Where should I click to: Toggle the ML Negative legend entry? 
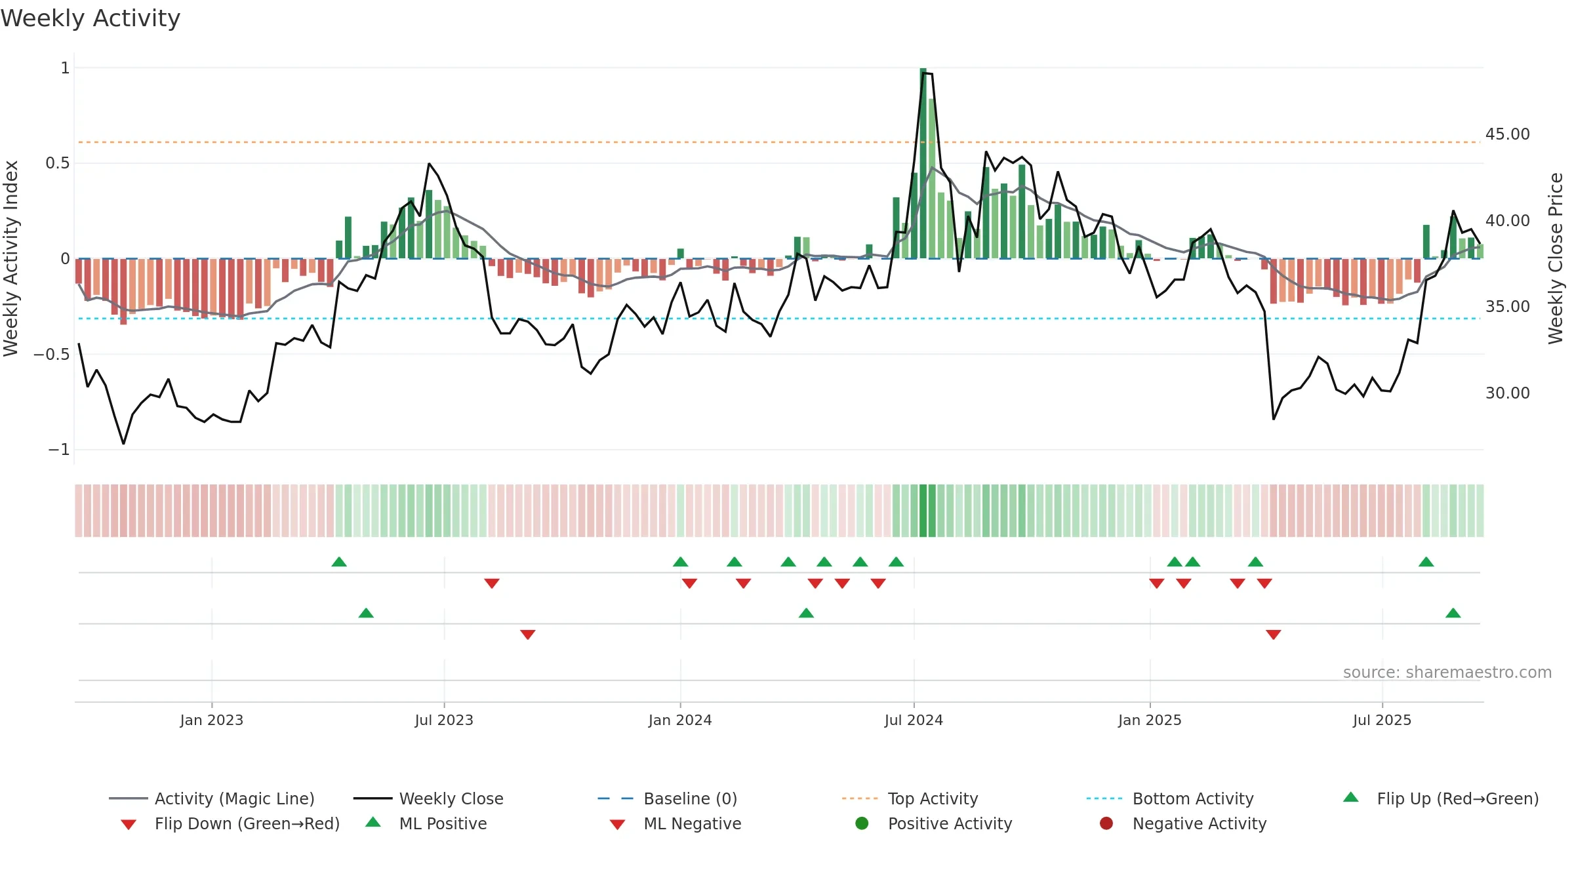click(676, 823)
